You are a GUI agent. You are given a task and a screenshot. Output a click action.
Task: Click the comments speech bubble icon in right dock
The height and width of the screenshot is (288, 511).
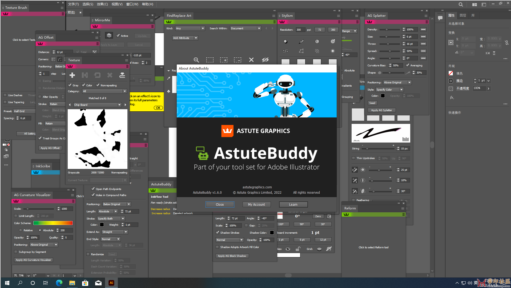click(x=440, y=18)
